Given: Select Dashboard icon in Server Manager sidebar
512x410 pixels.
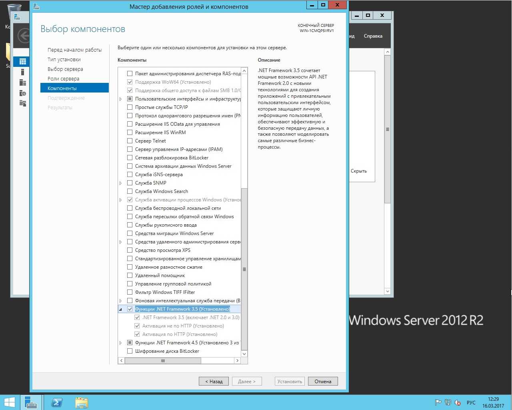Looking at the screenshot, I should click(x=23, y=62).
